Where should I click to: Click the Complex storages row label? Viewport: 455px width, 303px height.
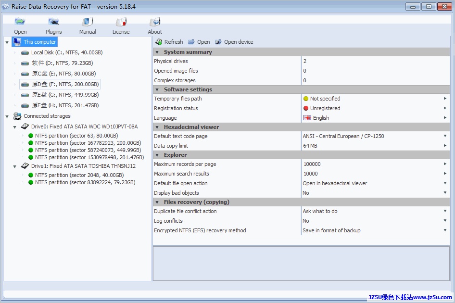click(x=175, y=80)
